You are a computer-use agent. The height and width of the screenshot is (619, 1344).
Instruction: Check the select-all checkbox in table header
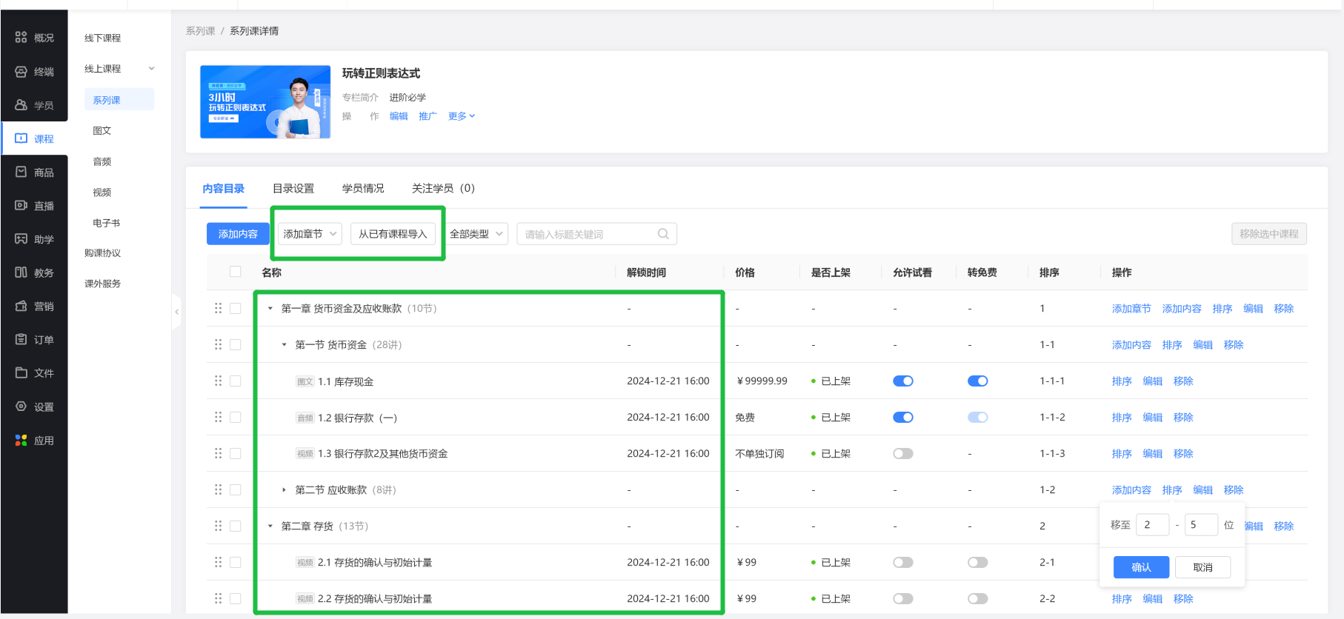pyautogui.click(x=236, y=272)
